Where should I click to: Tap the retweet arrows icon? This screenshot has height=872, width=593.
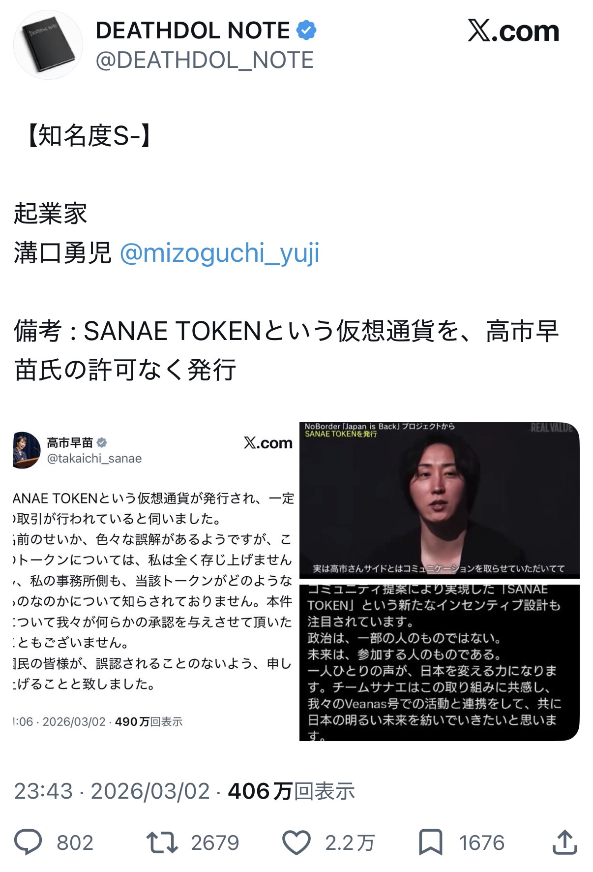pos(162,842)
